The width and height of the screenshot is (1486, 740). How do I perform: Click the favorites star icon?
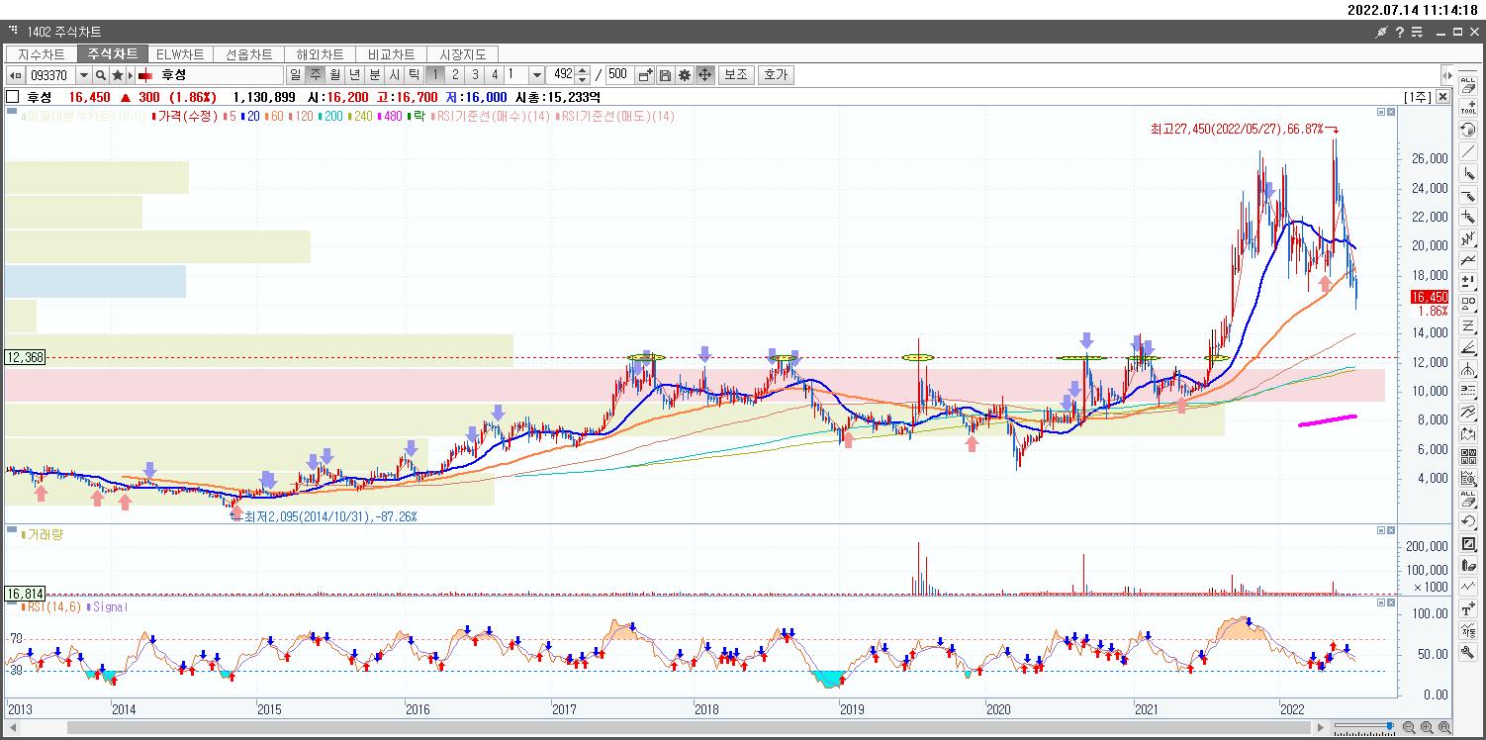[118, 75]
